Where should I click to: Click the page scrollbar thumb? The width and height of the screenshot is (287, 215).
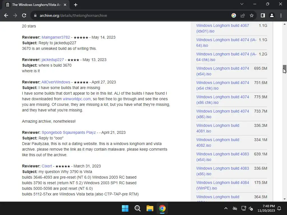(284, 69)
